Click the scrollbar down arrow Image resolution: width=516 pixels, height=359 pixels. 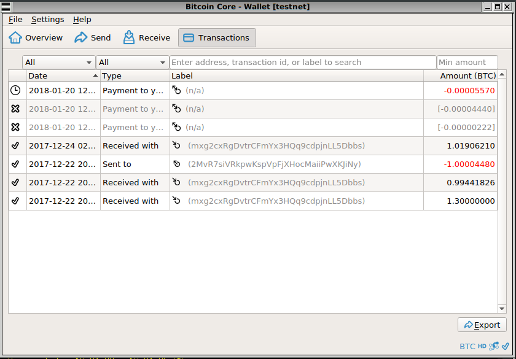coord(502,308)
